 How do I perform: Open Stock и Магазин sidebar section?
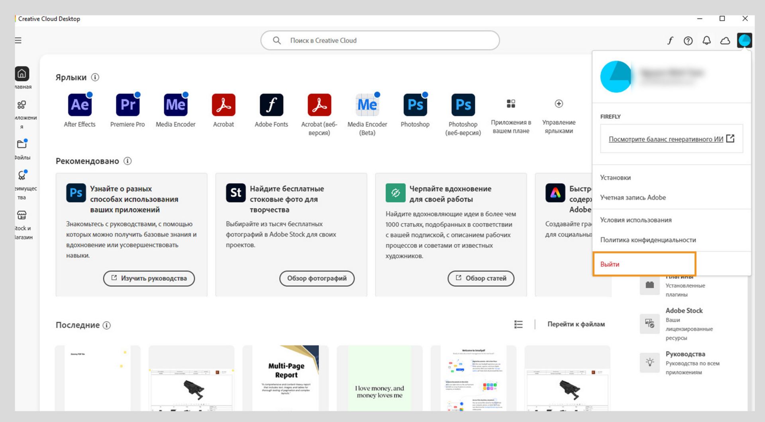pos(22,215)
